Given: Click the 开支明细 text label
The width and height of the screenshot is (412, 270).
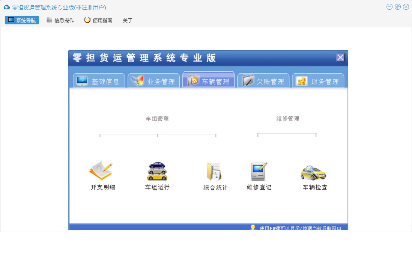Looking at the screenshot, I should 103,187.
